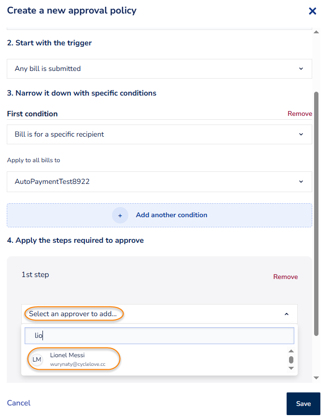The height and width of the screenshot is (418, 331).
Task: Click main scrollbar up arrow
Action: [x=317, y=32]
